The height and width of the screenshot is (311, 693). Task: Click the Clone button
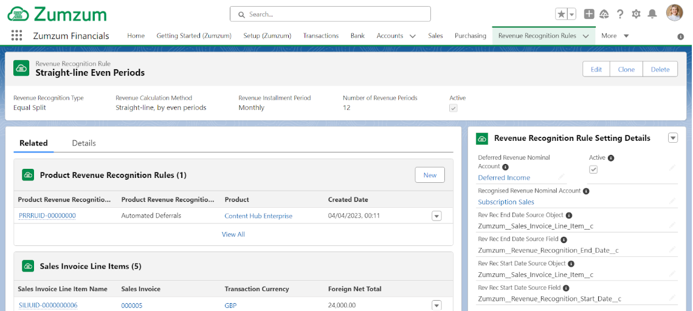point(626,69)
